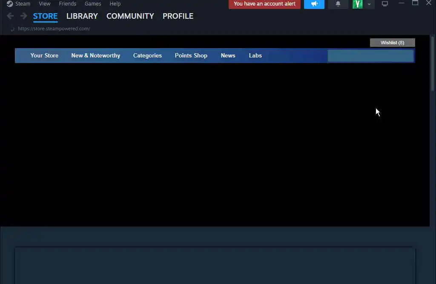Image resolution: width=436 pixels, height=284 pixels.
Task: Switch to Big Picture monitor icon
Action: (x=384, y=4)
